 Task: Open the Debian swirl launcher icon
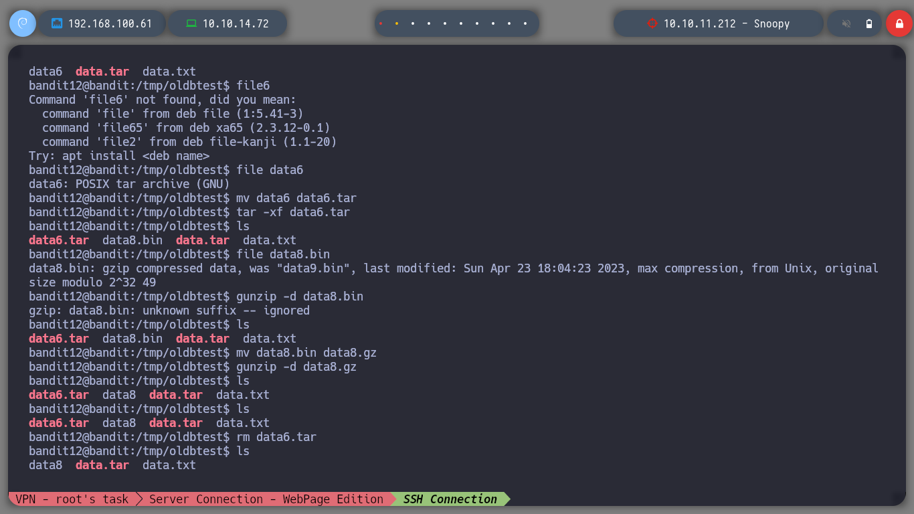[22, 23]
